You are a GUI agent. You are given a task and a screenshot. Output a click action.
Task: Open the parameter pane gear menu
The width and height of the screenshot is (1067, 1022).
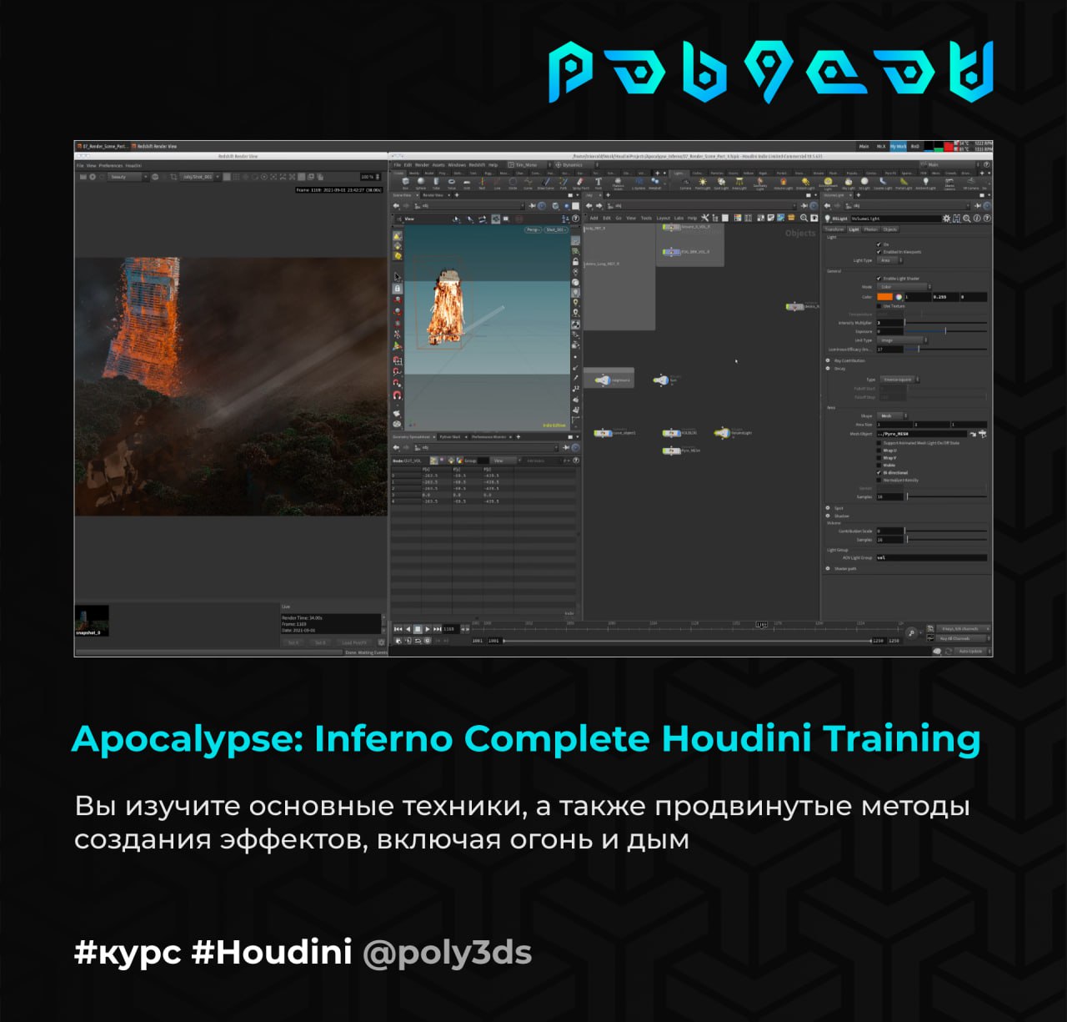947,218
